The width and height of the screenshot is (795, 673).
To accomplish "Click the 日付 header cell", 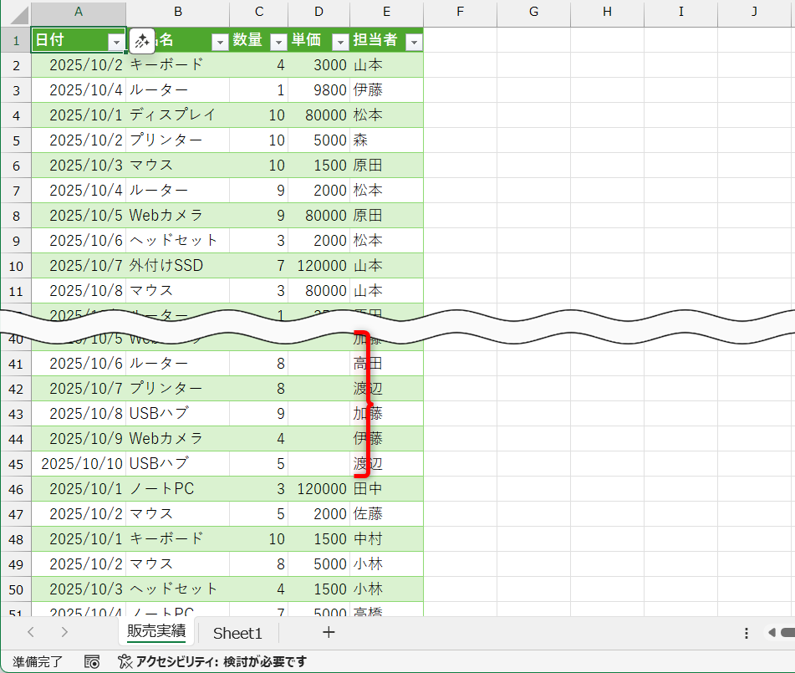I will coord(79,40).
